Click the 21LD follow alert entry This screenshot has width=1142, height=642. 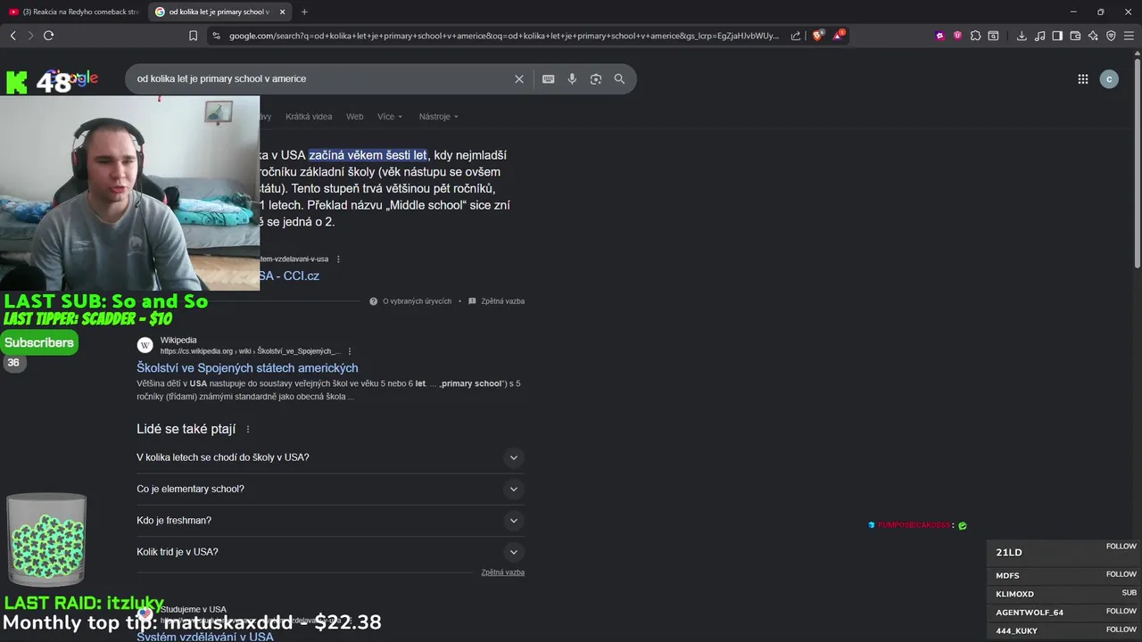tap(1063, 552)
